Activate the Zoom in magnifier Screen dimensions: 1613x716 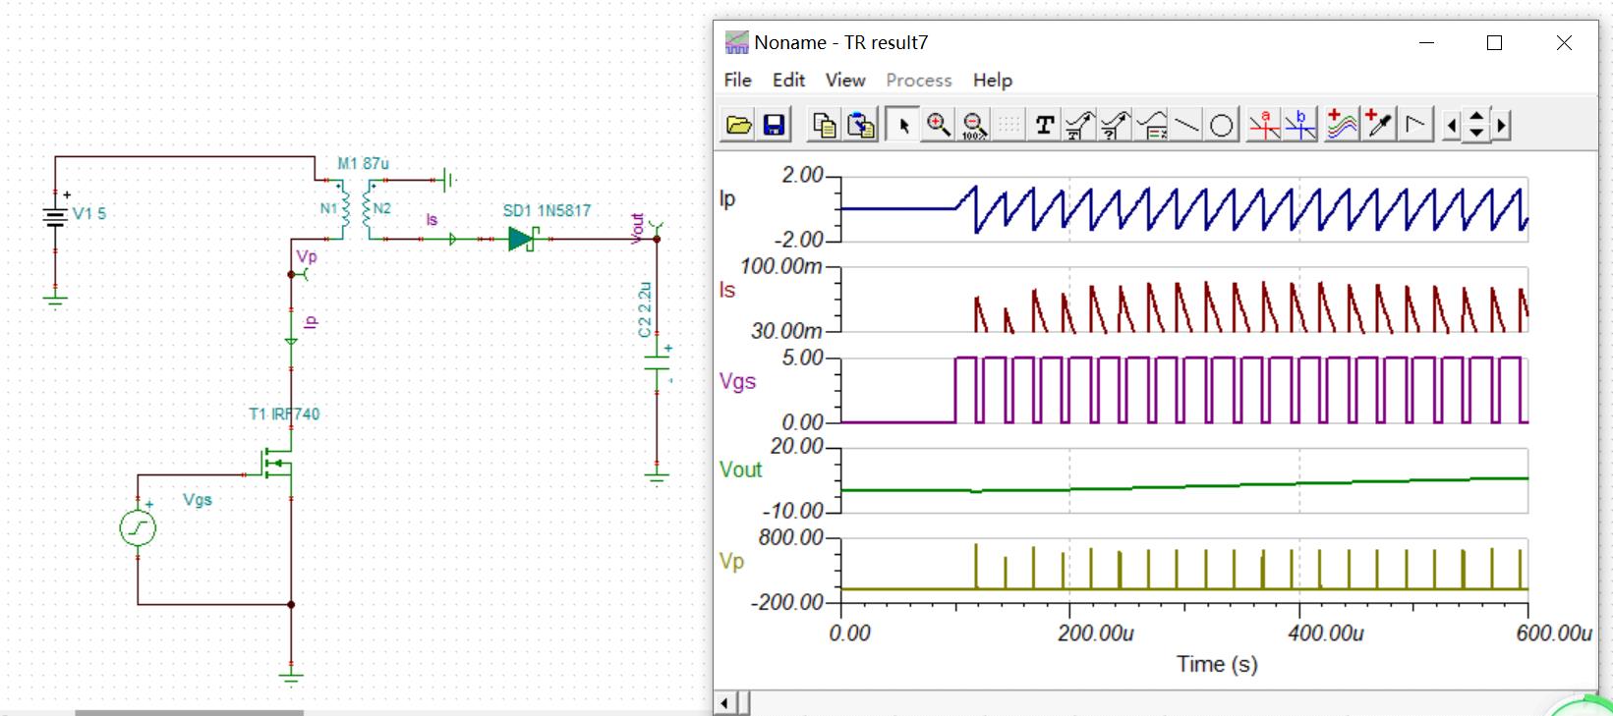pyautogui.click(x=939, y=125)
